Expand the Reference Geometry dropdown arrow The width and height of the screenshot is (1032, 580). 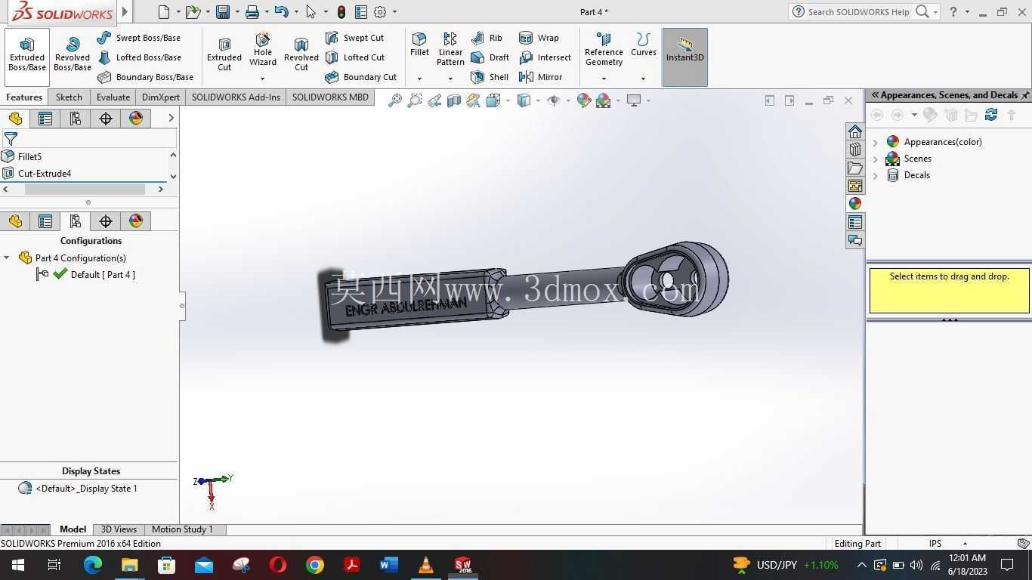(x=604, y=79)
